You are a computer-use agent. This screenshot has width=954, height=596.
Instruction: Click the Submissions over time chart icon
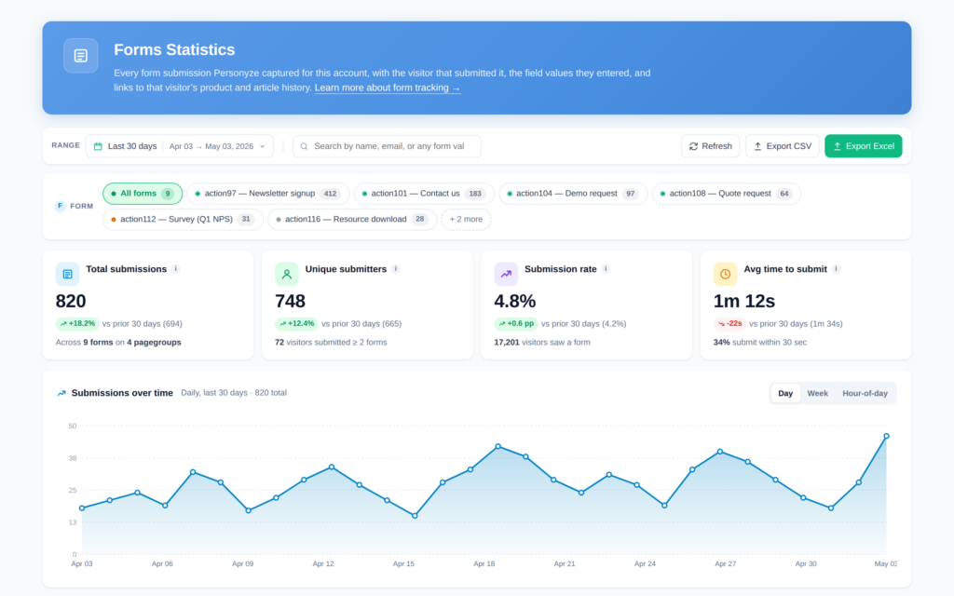(61, 394)
